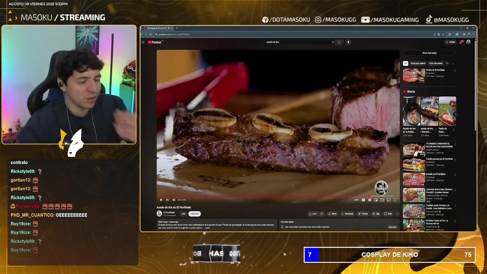Click YouTube search magnifier button

pyautogui.click(x=339, y=42)
